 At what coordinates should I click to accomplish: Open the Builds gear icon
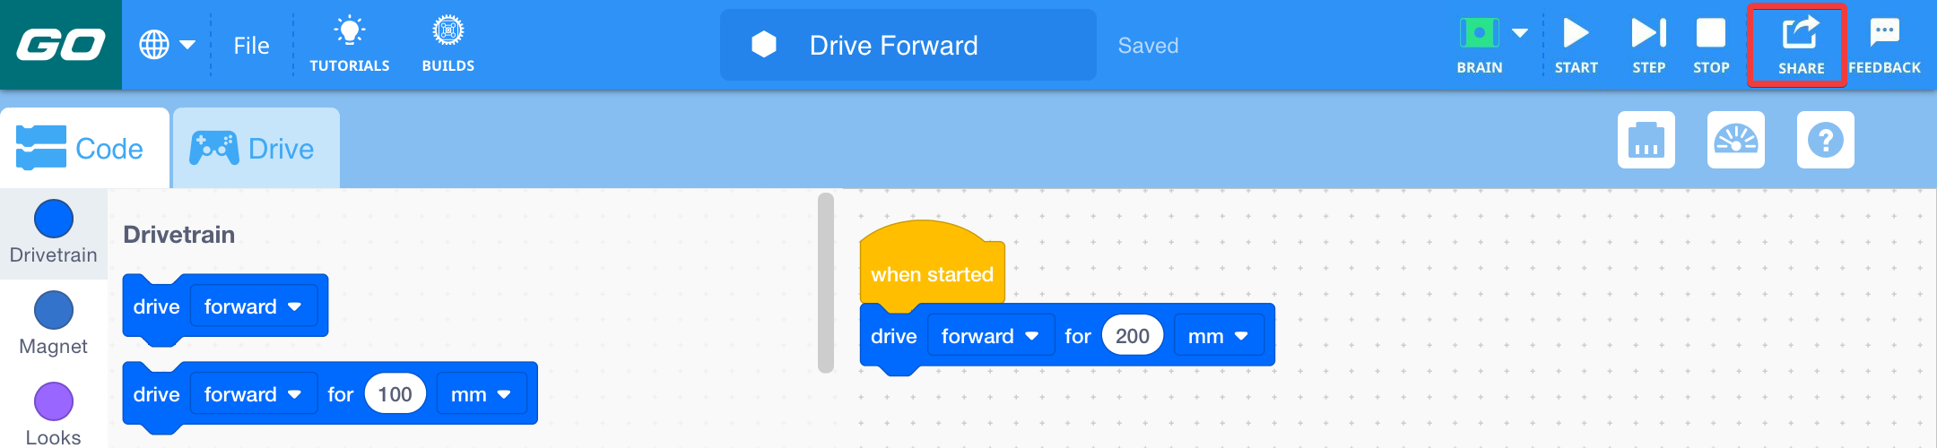pyautogui.click(x=447, y=32)
